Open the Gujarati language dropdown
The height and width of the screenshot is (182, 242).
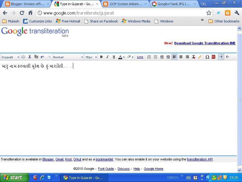(10, 57)
